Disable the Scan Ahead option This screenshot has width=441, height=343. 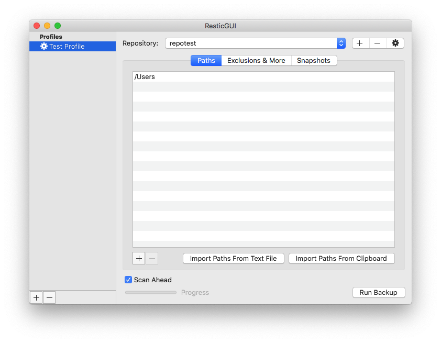(128, 280)
